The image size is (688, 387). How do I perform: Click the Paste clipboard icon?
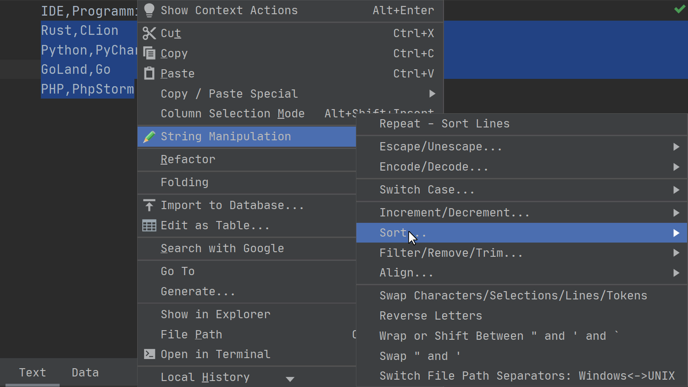tap(149, 73)
